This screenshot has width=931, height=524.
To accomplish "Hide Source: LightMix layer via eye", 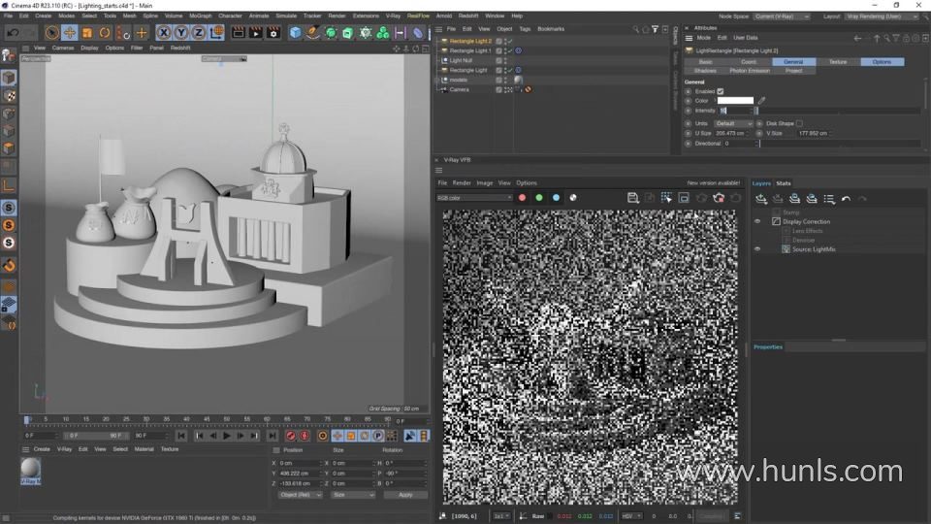I will pyautogui.click(x=757, y=249).
